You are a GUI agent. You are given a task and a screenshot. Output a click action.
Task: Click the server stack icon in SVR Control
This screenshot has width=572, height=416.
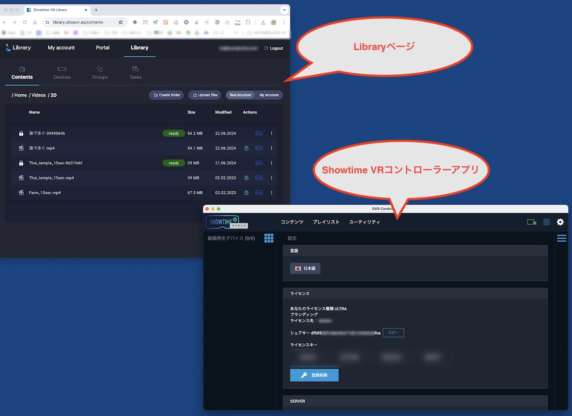[x=547, y=222]
